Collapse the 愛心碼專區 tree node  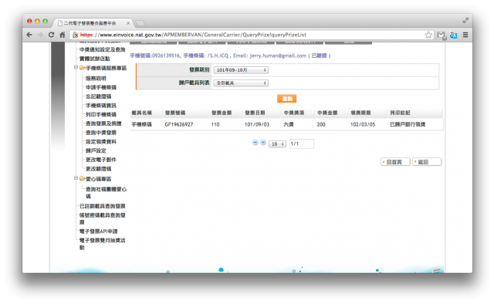point(76,178)
